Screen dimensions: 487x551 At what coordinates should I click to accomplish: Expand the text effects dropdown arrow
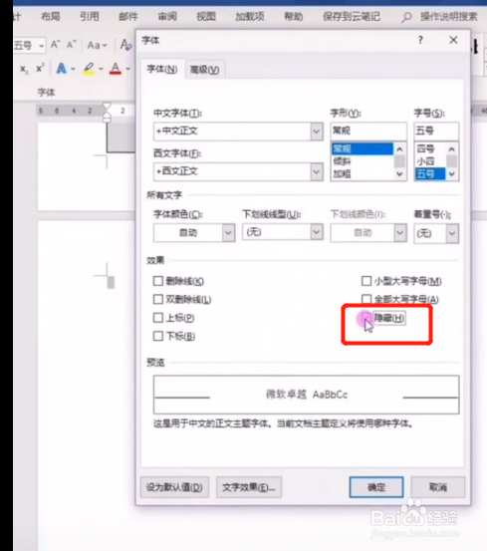(73, 69)
